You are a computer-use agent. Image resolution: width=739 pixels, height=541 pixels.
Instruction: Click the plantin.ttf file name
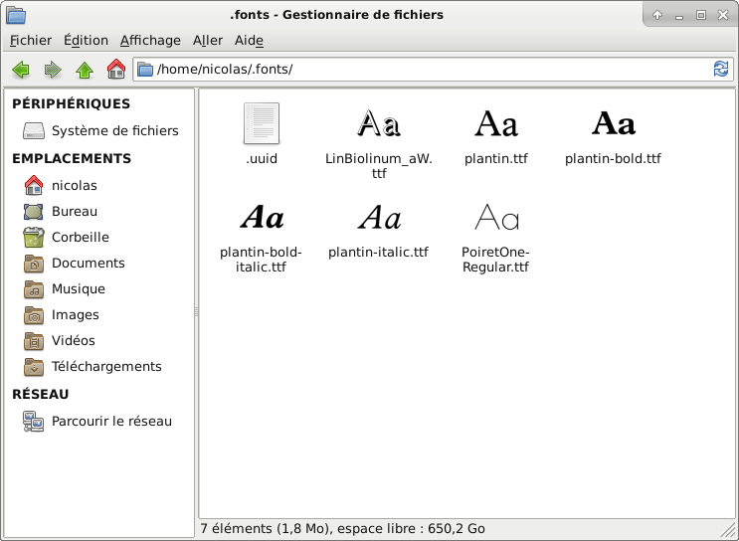495,159
